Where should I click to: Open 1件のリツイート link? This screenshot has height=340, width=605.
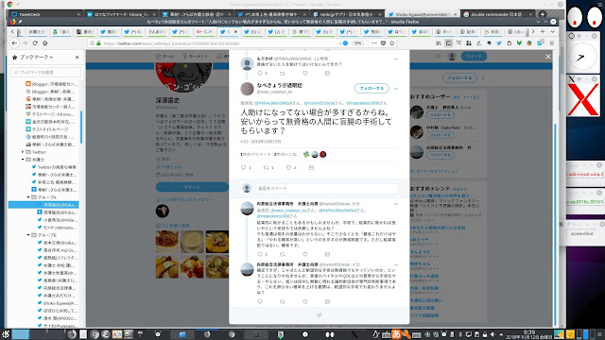[x=255, y=154]
